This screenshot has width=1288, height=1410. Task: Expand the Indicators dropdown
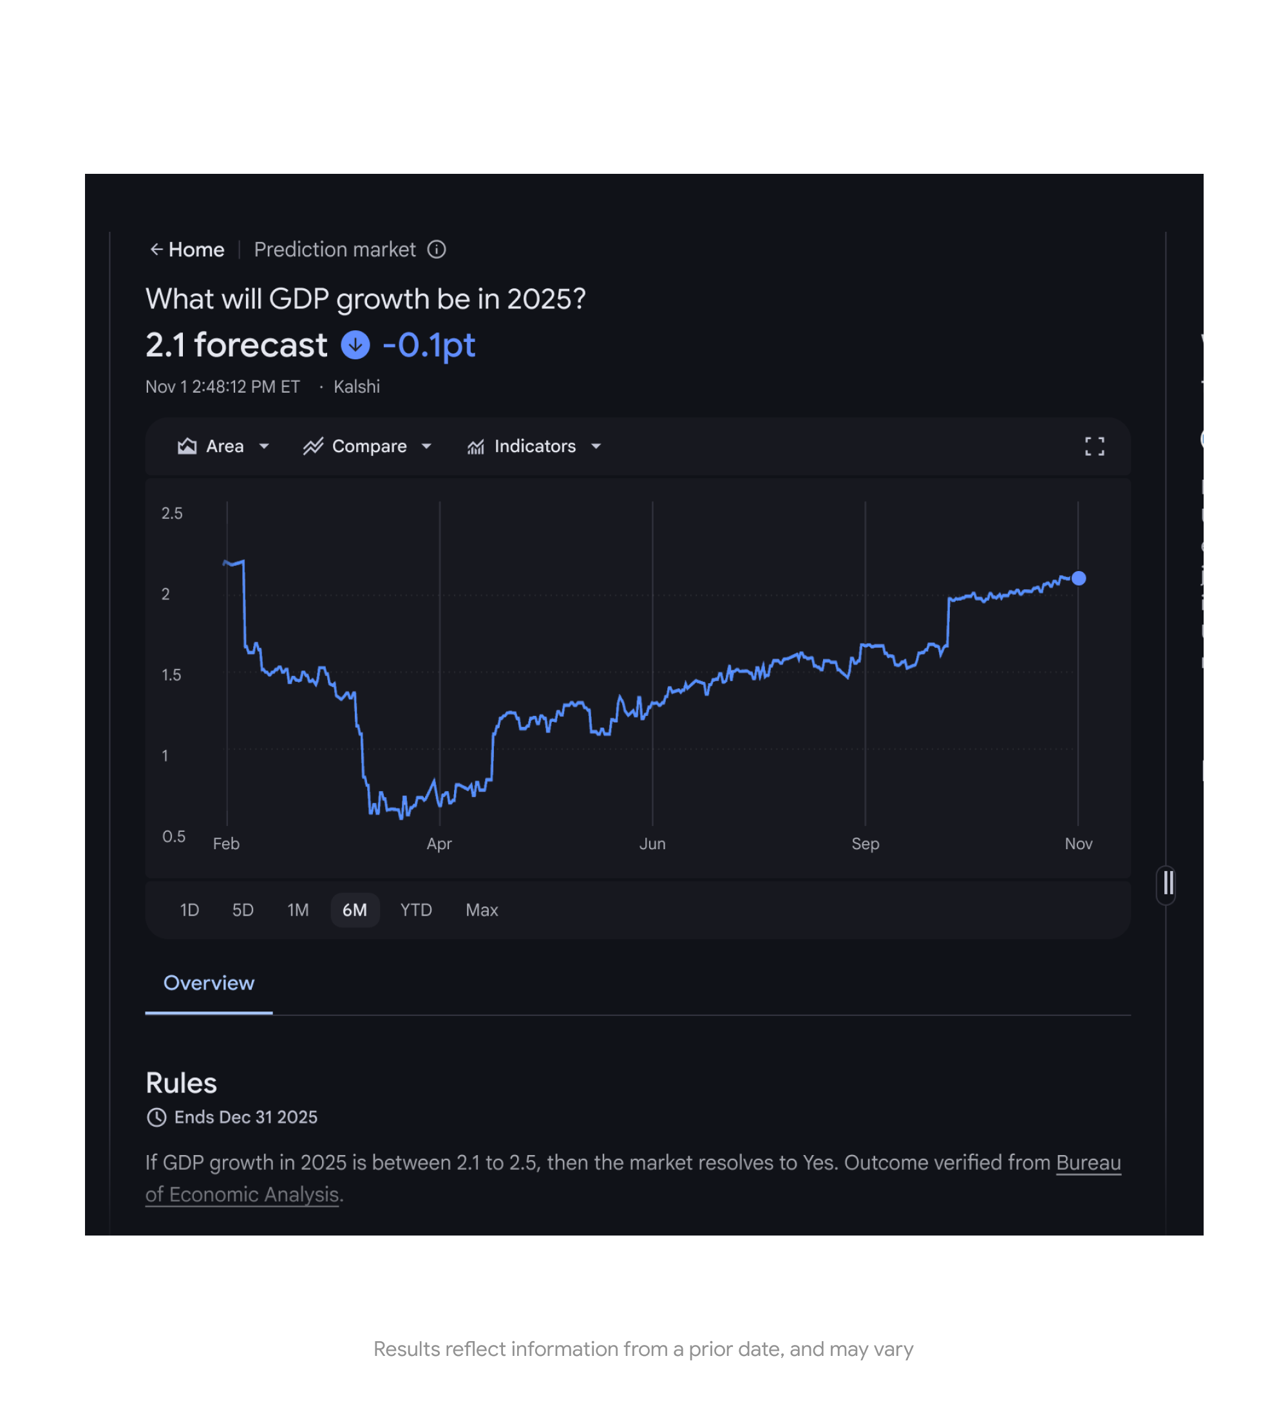(596, 446)
